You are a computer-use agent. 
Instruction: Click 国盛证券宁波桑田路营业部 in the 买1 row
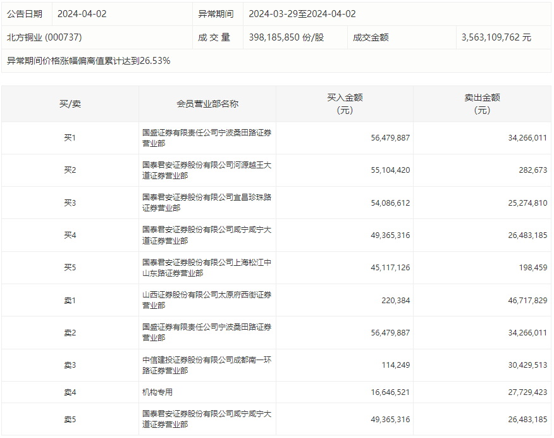[x=207, y=138]
